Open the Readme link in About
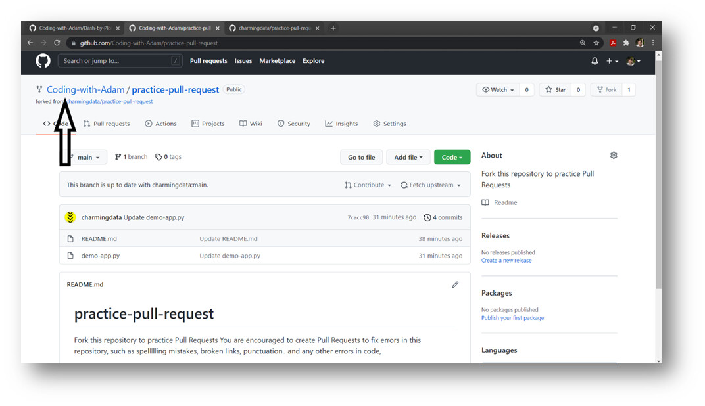Image resolution: width=705 pixels, height=406 pixels. tap(500, 202)
